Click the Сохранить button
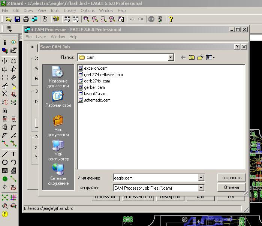The height and width of the screenshot is (226, 262). pyautogui.click(x=231, y=178)
